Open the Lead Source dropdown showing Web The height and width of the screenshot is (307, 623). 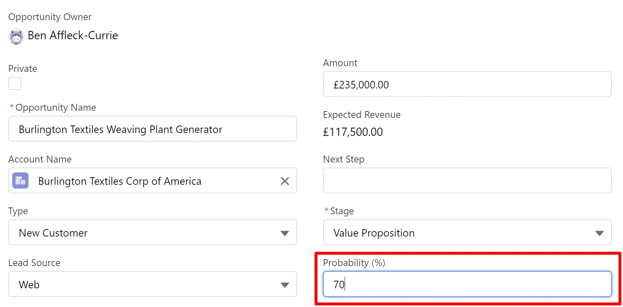[x=152, y=284]
